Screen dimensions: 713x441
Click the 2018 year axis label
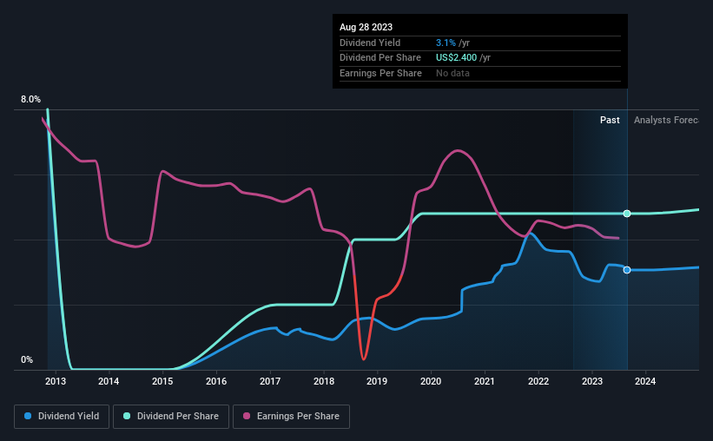tap(324, 381)
